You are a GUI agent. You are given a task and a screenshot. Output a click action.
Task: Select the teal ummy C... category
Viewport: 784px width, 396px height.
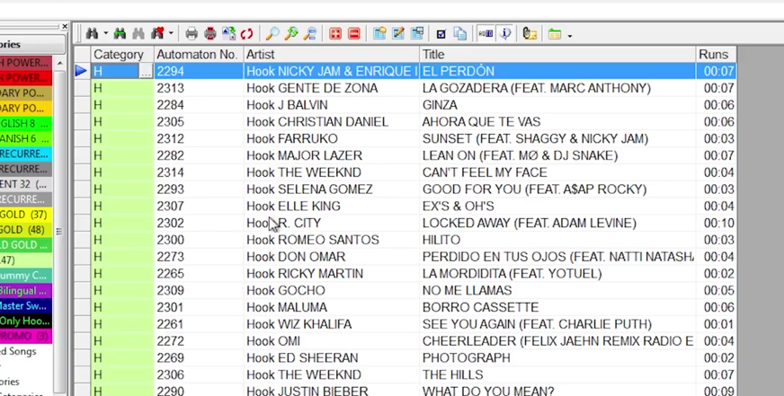click(x=26, y=276)
